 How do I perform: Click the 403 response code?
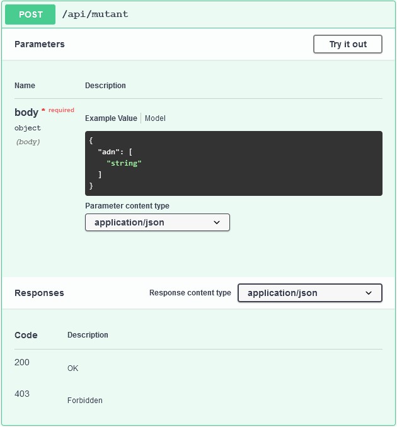coord(22,394)
